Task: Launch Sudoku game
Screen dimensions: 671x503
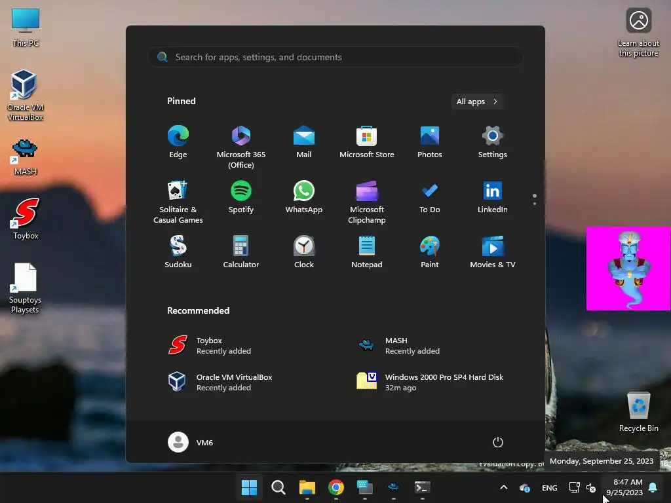Action: [x=178, y=252]
